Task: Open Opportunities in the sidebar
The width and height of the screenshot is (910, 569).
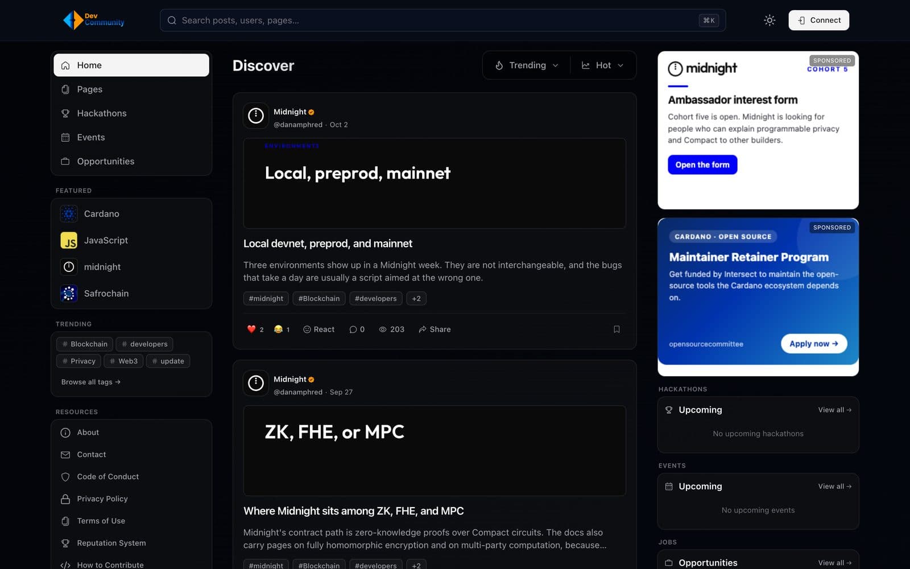Action: point(131,161)
